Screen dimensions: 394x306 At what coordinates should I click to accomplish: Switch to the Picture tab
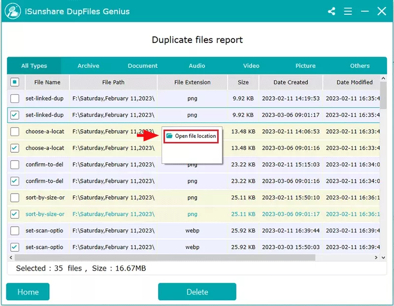(x=305, y=66)
